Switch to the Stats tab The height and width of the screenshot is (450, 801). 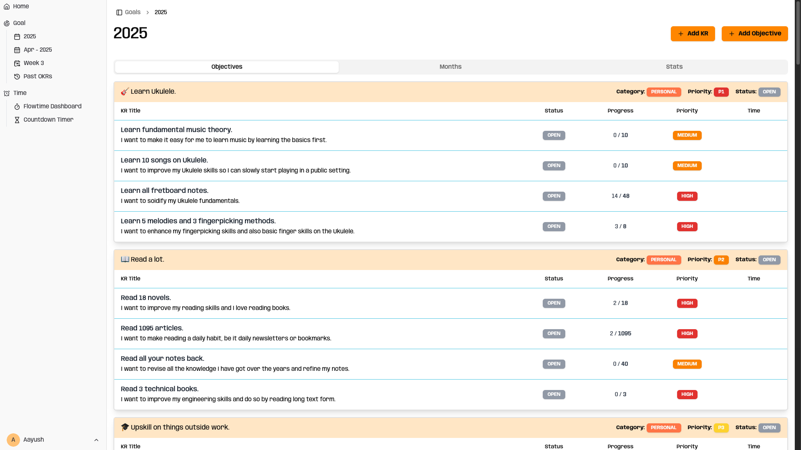674,67
